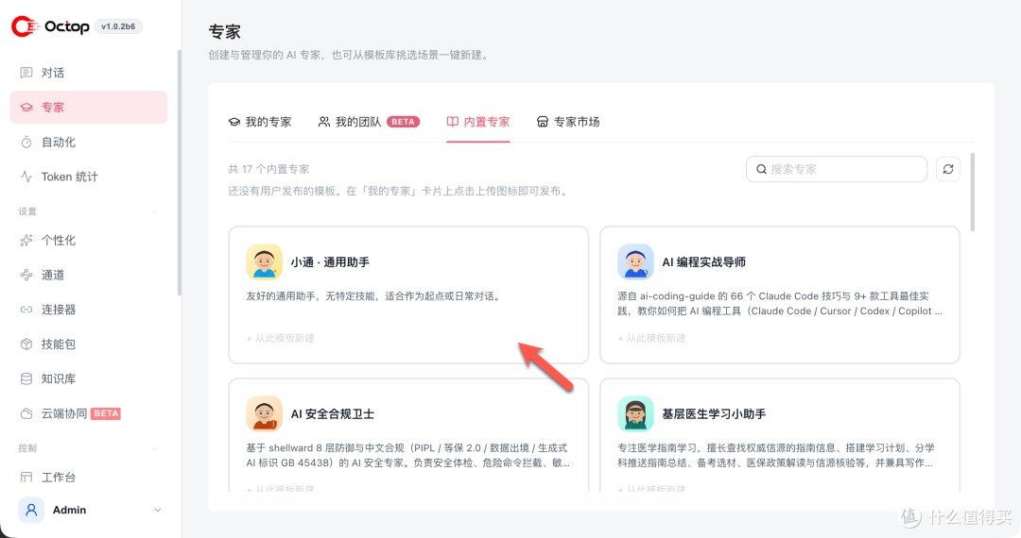Click the 技能包 cube icon
This screenshot has width=1021, height=538.
pos(26,344)
